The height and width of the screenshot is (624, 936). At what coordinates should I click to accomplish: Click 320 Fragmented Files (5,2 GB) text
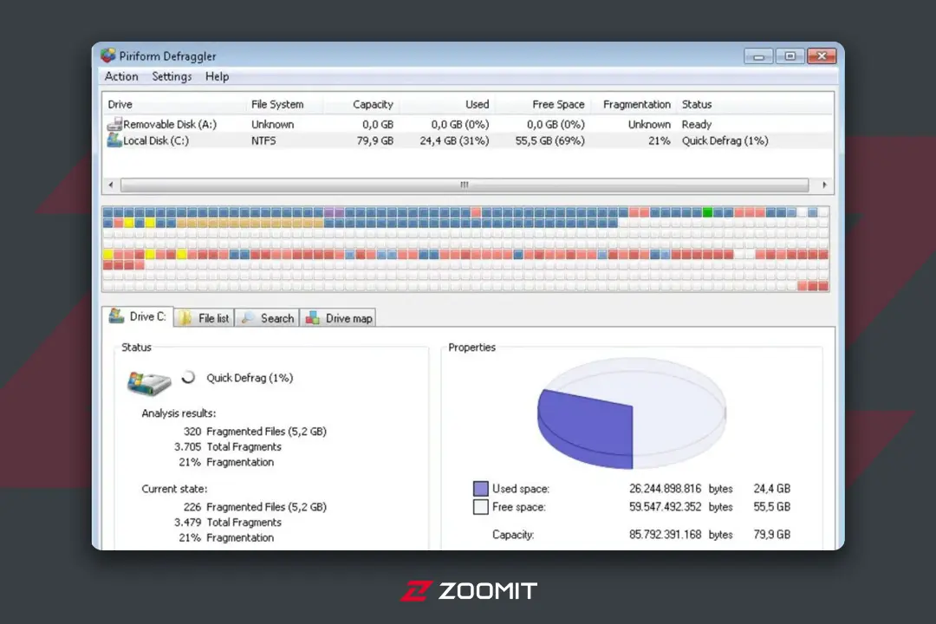[x=255, y=431]
